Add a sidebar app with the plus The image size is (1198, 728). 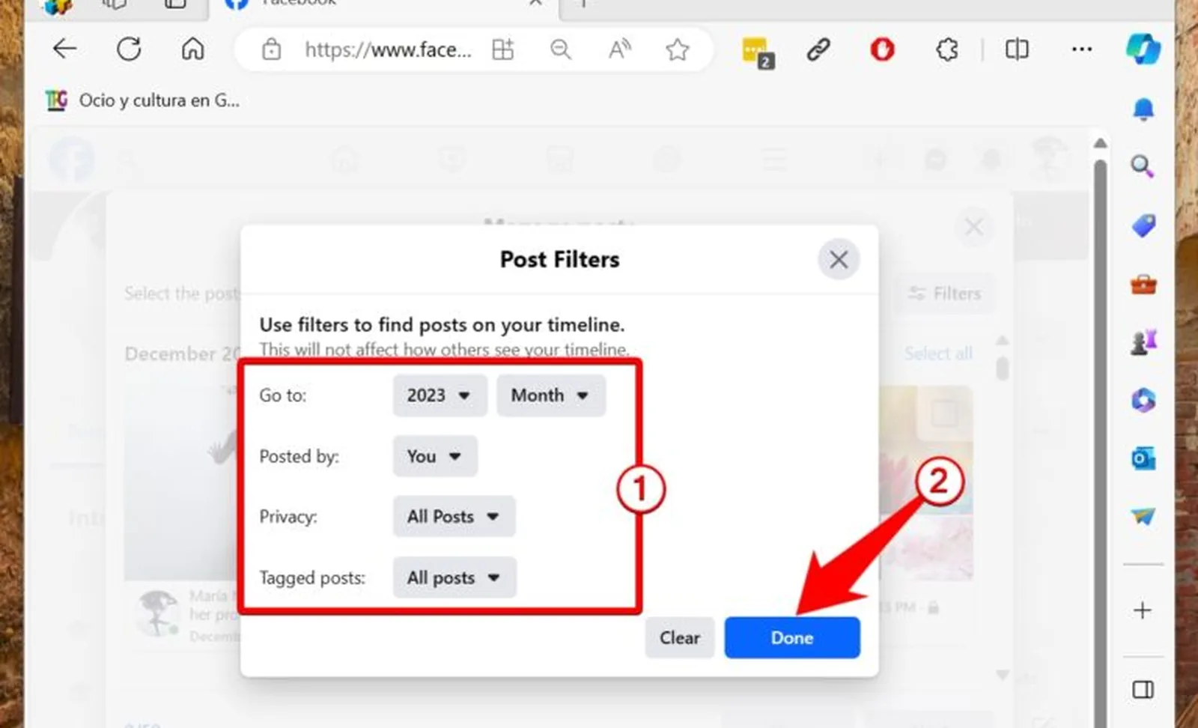point(1143,610)
